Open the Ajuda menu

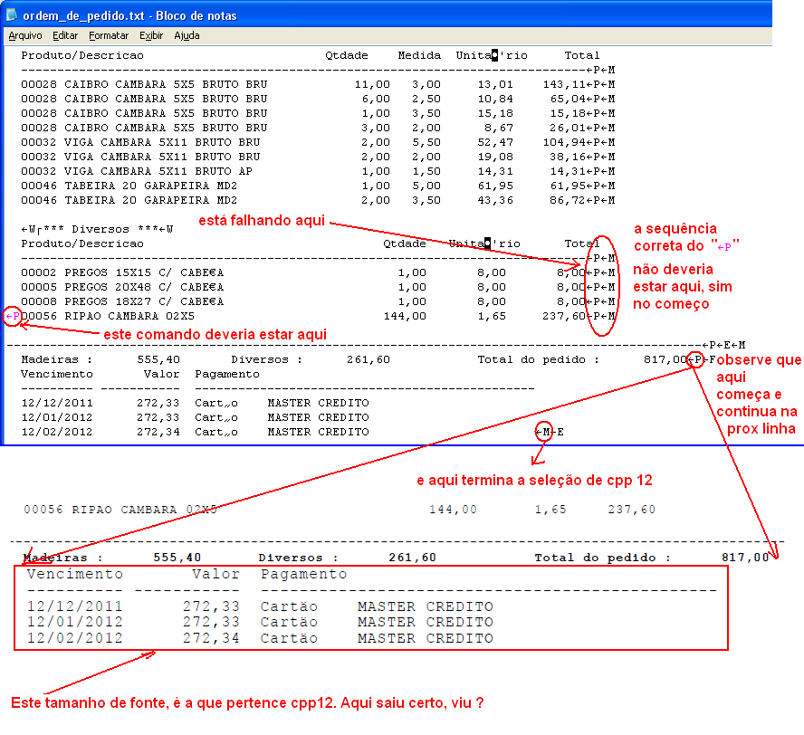click(x=187, y=36)
